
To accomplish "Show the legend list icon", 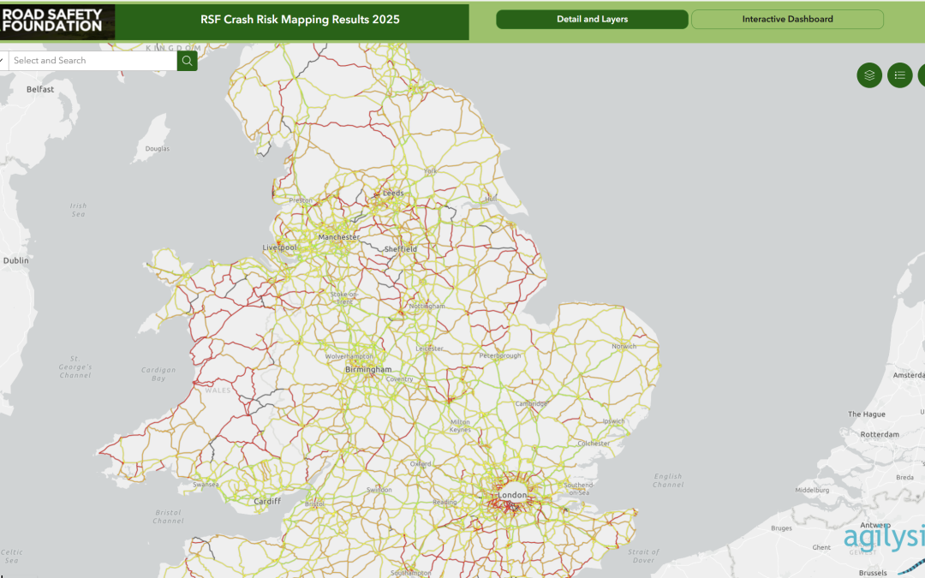I will (x=899, y=75).
